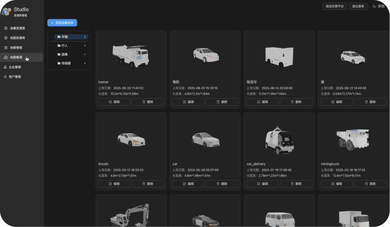Open the tramar dump truck thumbnail
This screenshot has height=227, width=390.
(131, 56)
